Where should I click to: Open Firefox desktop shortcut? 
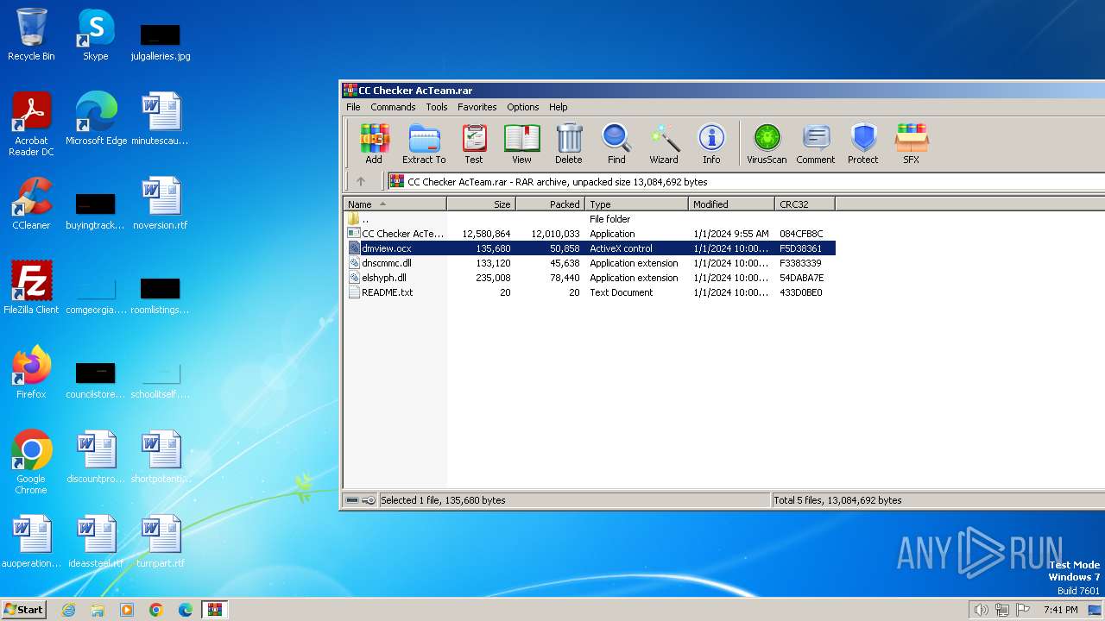(x=31, y=373)
